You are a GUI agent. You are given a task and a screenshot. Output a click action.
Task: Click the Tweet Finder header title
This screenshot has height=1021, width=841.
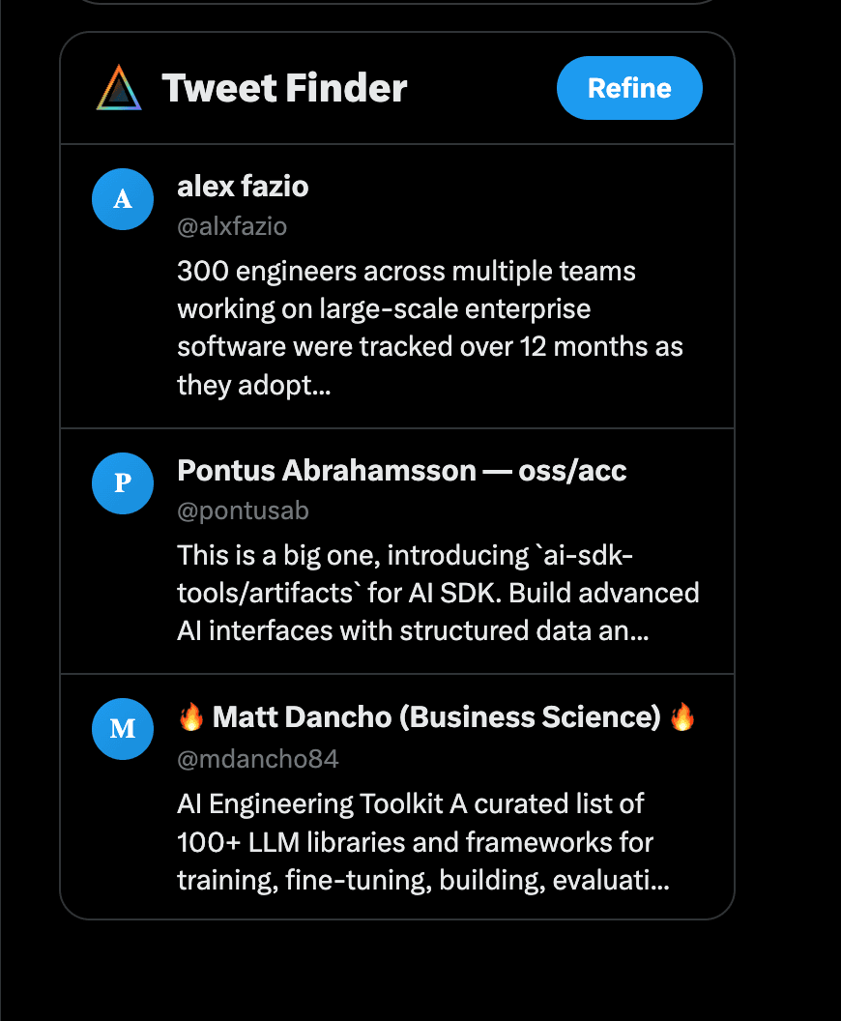point(286,88)
